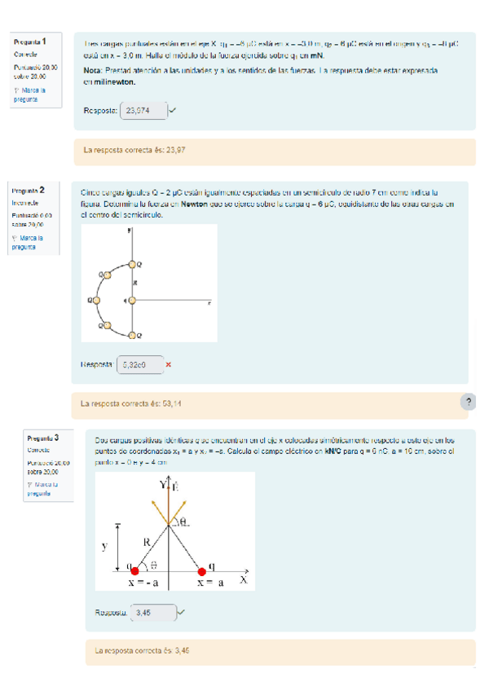Click the green checkmark beside answer 3,45

click(x=181, y=612)
